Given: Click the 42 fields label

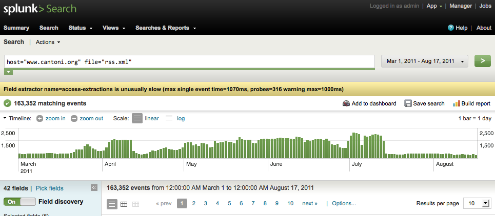Looking at the screenshot, I should (x=16, y=188).
